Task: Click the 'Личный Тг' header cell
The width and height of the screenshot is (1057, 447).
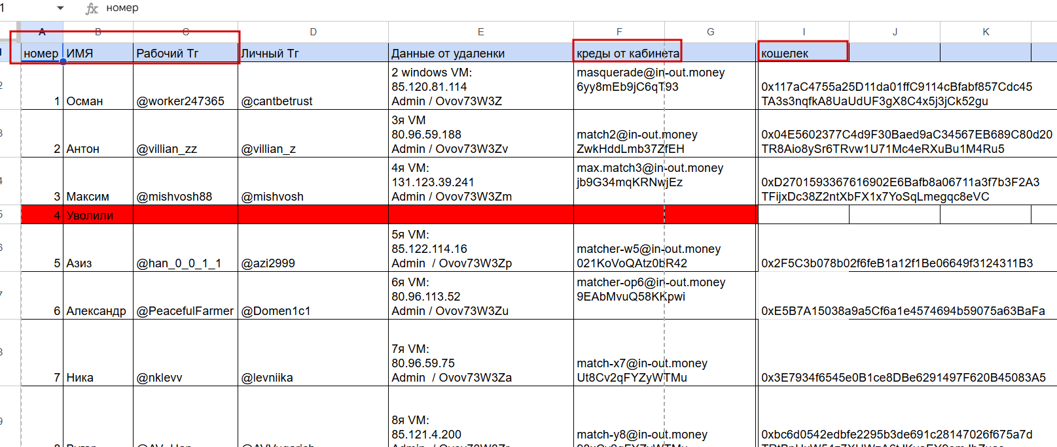Action: 313,53
